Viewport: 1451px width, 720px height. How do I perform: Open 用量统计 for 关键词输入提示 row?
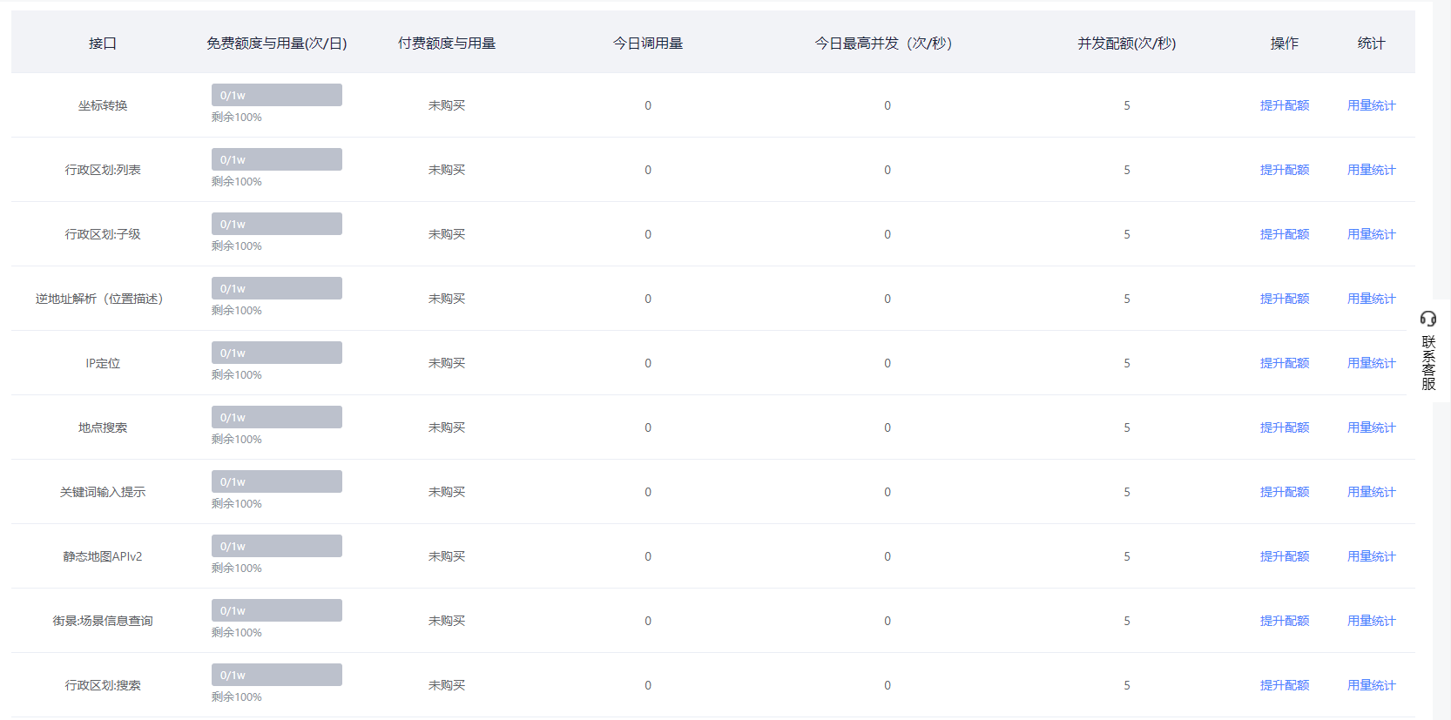[1372, 492]
